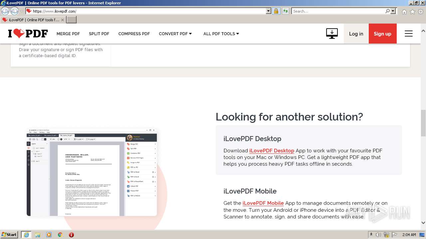The height and width of the screenshot is (239, 426).
Task: Open Windows Explorer from the taskbar
Action: 38,235
